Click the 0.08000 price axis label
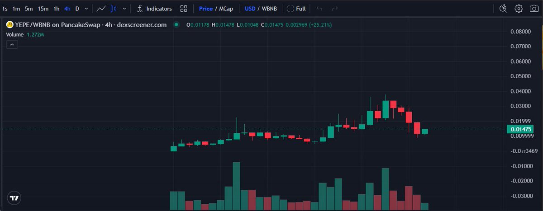This screenshot has width=543, height=211. [x=520, y=32]
